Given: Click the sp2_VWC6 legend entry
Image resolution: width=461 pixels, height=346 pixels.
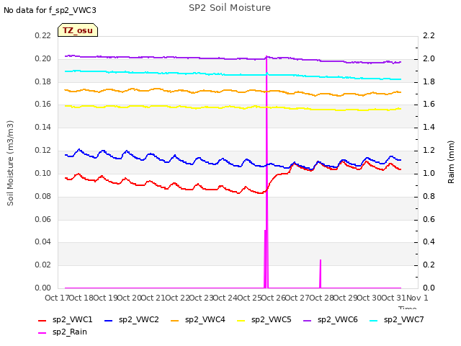Looking at the screenshot, I should [x=330, y=320].
